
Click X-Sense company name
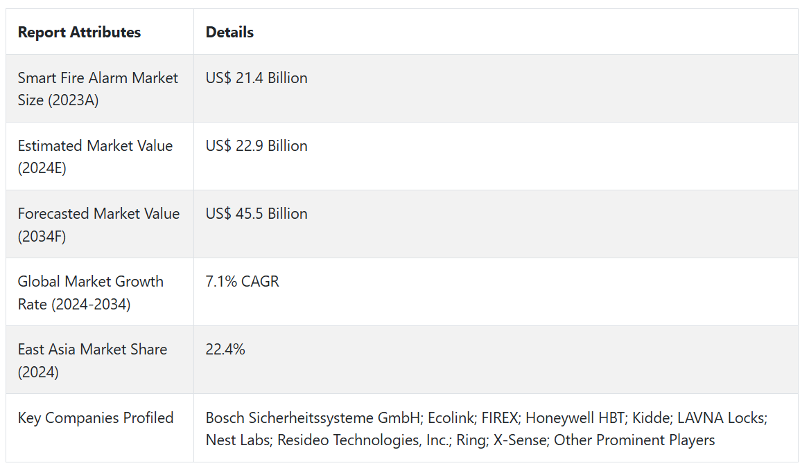tap(520, 440)
